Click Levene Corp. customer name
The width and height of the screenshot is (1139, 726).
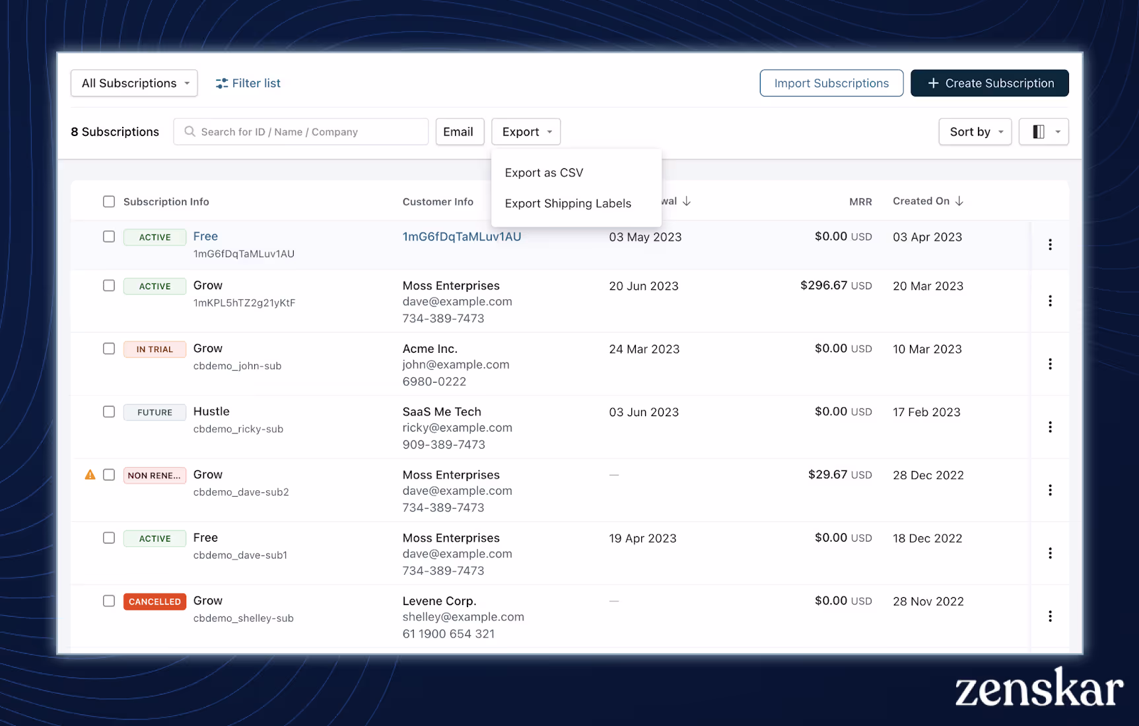(x=439, y=601)
